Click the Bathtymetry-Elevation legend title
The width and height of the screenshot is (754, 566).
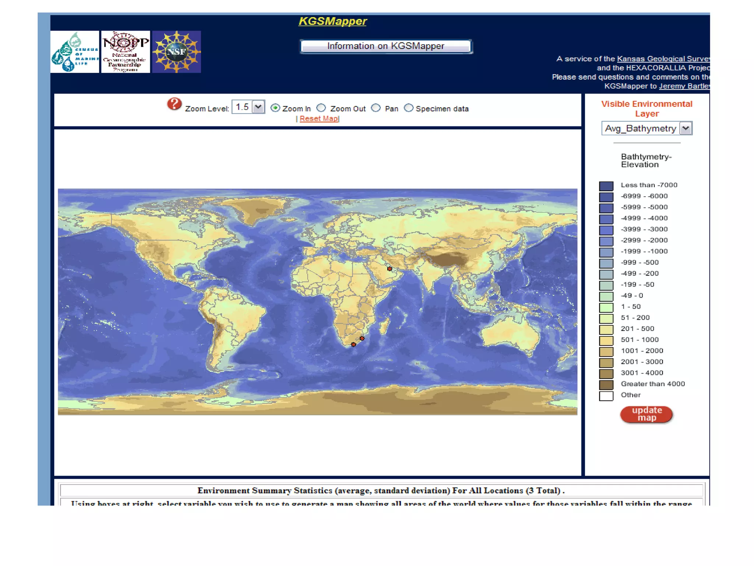click(x=646, y=161)
